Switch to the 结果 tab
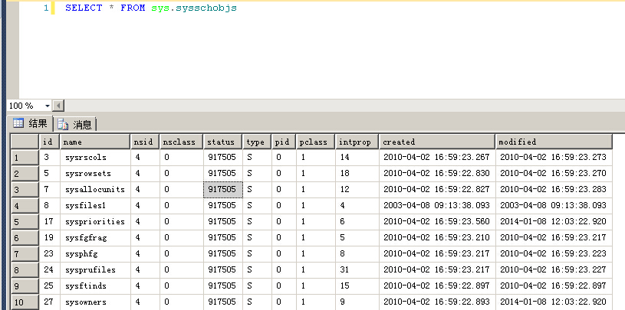 31,124
